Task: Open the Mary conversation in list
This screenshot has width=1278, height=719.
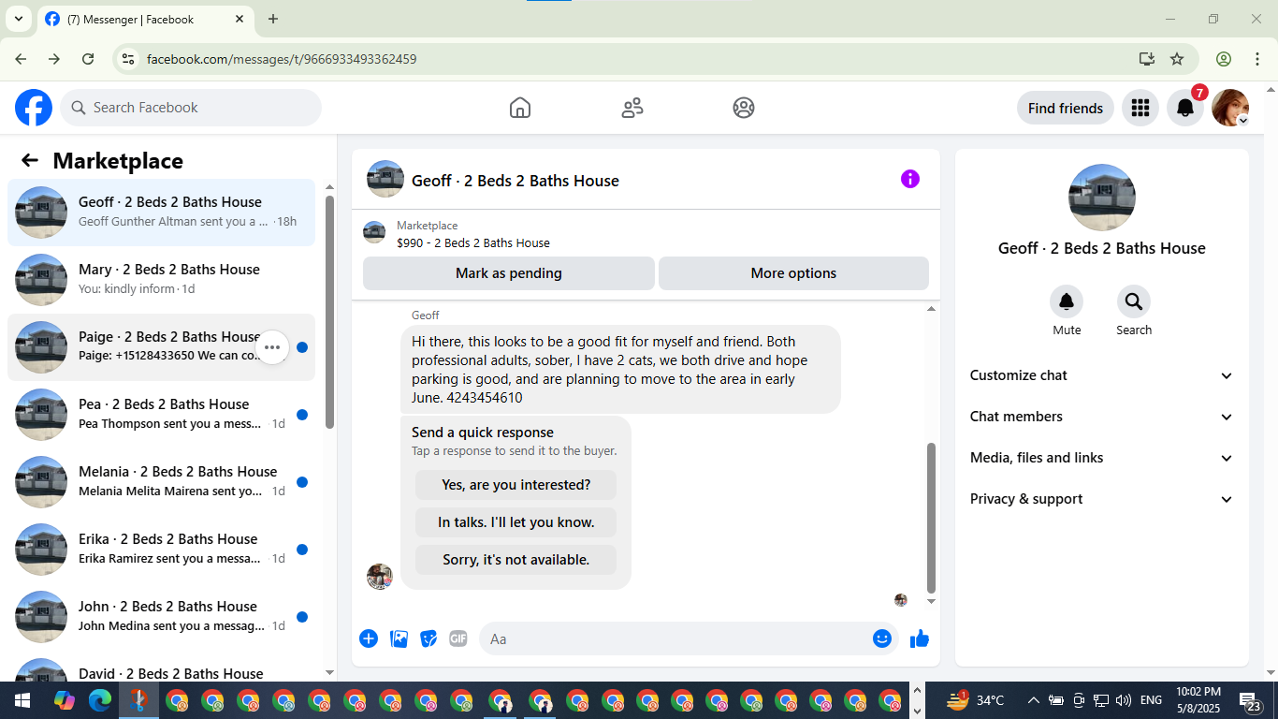Action: click(x=161, y=280)
